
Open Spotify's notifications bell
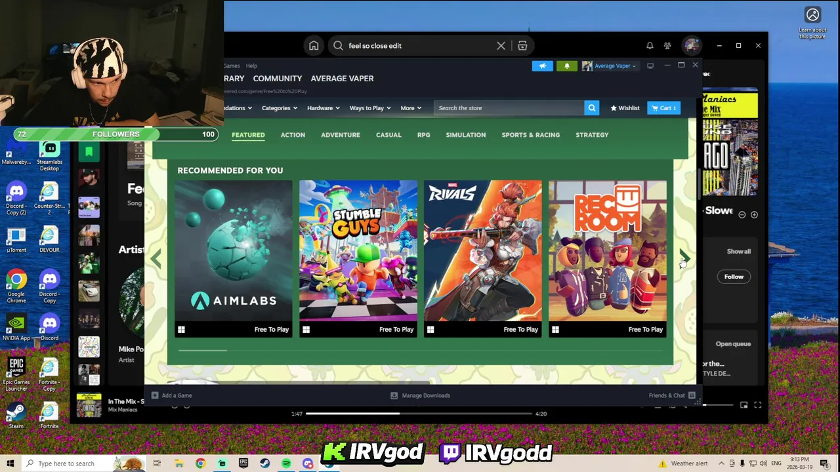650,46
